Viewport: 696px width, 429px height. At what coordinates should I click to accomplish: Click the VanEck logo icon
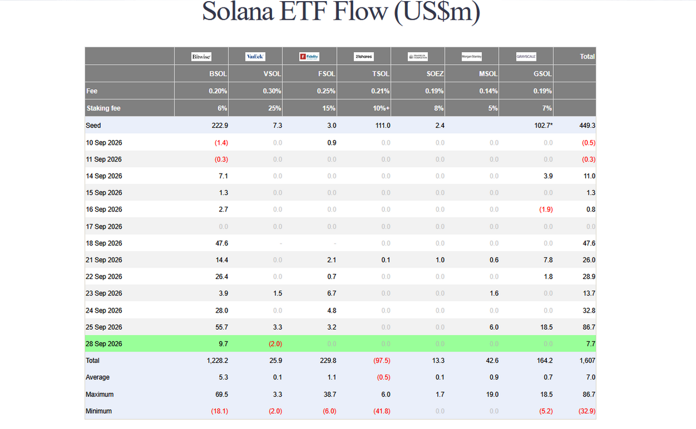255,57
